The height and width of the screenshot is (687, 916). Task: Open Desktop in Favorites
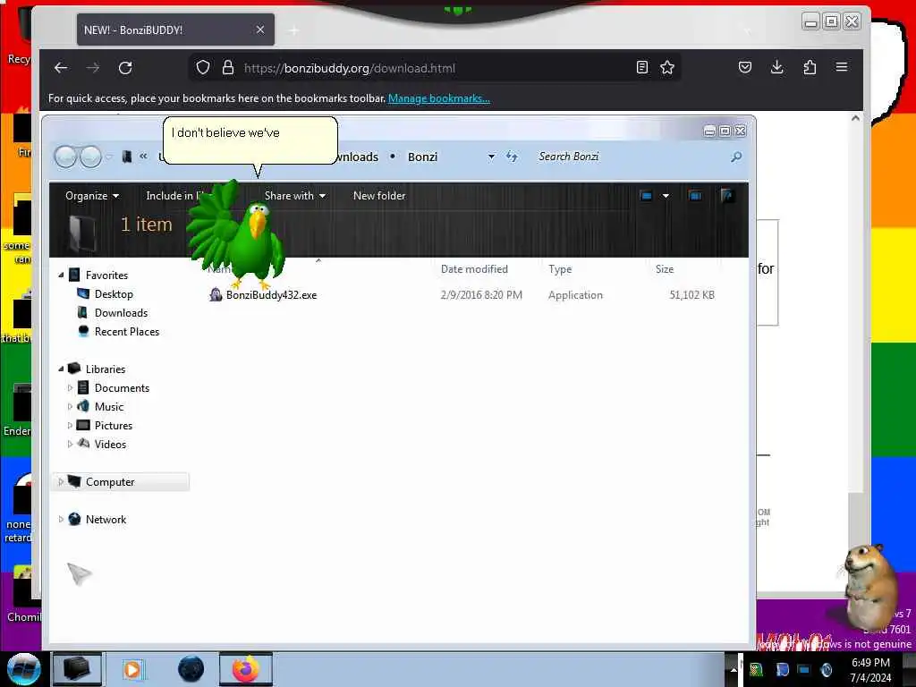point(114,293)
